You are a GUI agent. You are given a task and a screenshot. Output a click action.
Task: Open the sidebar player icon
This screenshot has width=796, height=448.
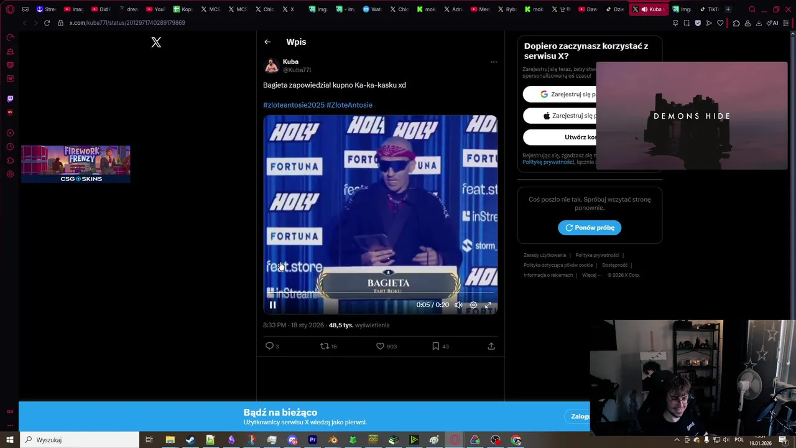(10, 133)
